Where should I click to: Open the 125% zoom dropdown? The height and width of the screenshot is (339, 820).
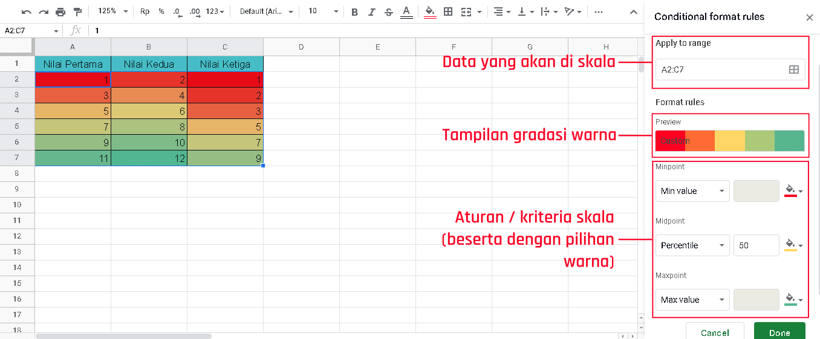click(x=113, y=11)
